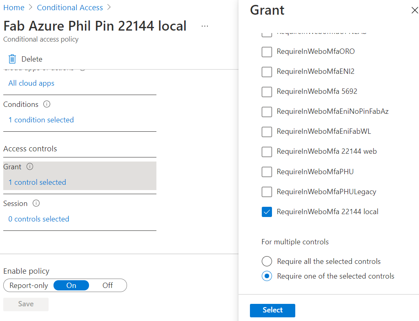This screenshot has width=419, height=321.
Task: Set Enable policy to Report-only
Action: pyautogui.click(x=29, y=286)
